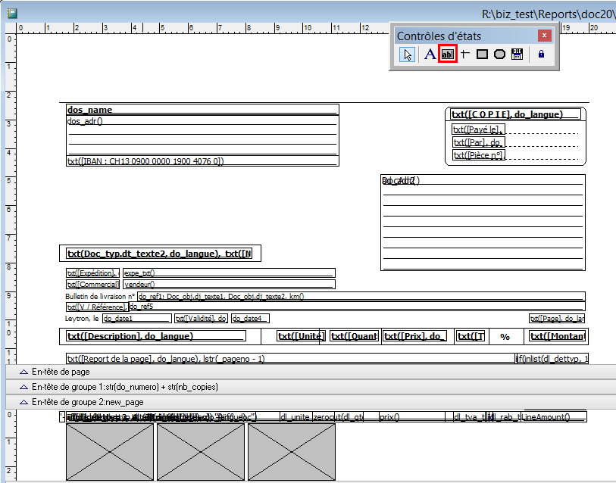Select the first picture placeholder box
The height and width of the screenshot is (483, 616).
point(110,452)
